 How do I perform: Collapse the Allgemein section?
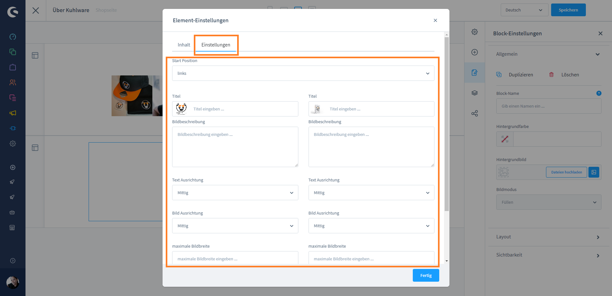548,54
